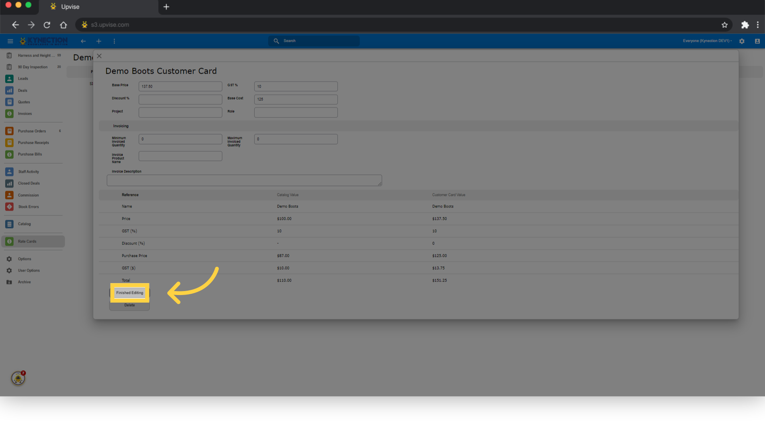Open the three-dot more options menu

[x=114, y=41]
